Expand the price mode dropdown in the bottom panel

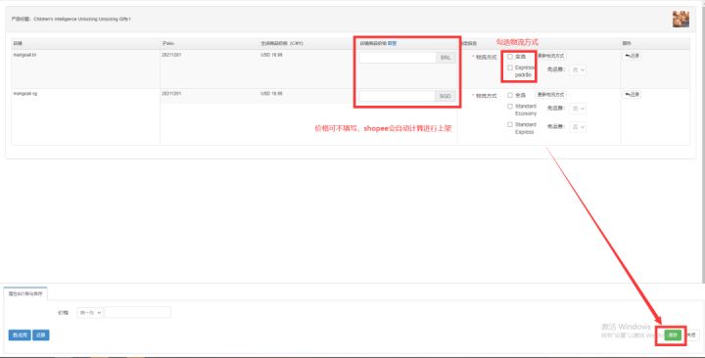pos(90,312)
